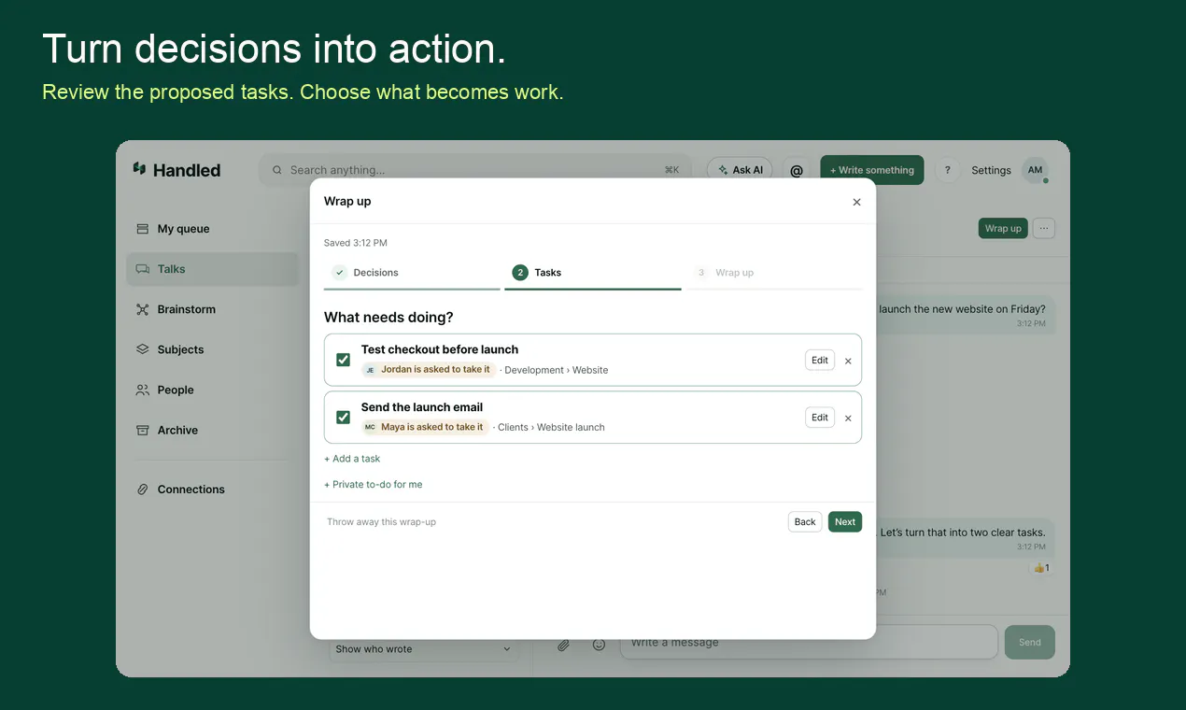The image size is (1186, 710).
Task: Click the Back button
Action: pyautogui.click(x=805, y=522)
